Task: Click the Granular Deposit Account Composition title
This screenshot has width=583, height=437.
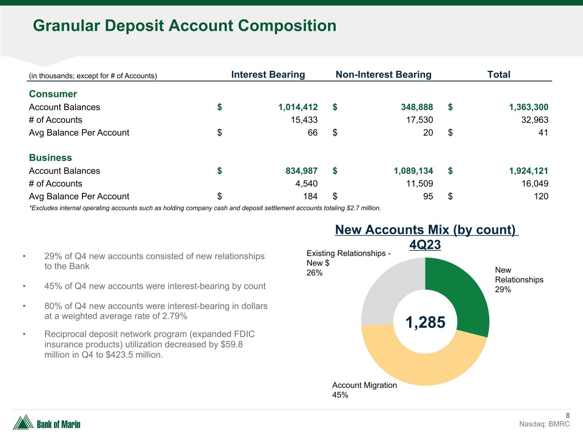Action: (x=185, y=26)
